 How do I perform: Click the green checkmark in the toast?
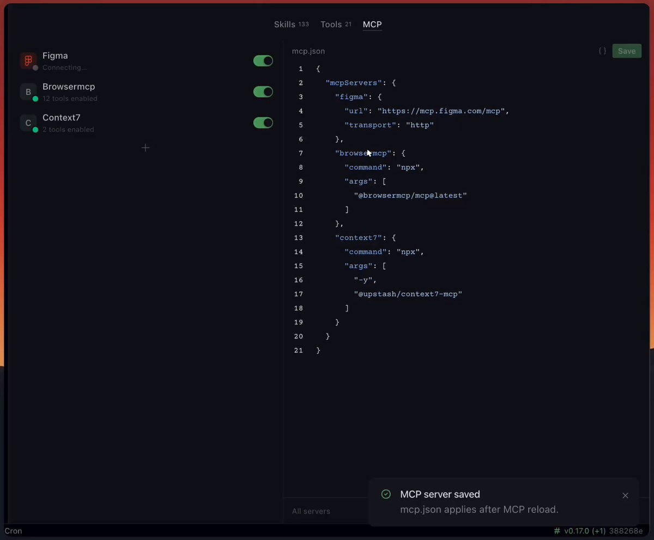click(386, 494)
